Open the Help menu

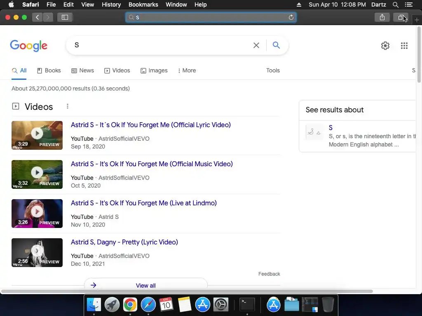(x=201, y=5)
